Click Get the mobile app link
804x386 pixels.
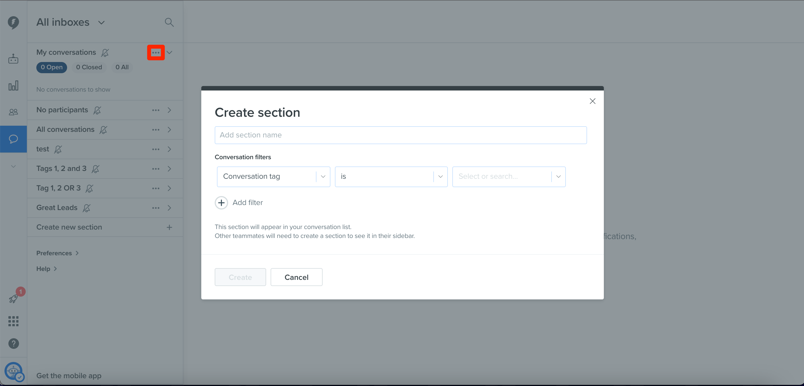[69, 376]
